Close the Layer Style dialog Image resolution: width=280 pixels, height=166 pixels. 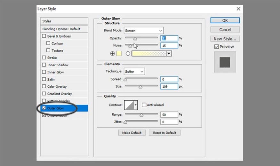point(238,9)
